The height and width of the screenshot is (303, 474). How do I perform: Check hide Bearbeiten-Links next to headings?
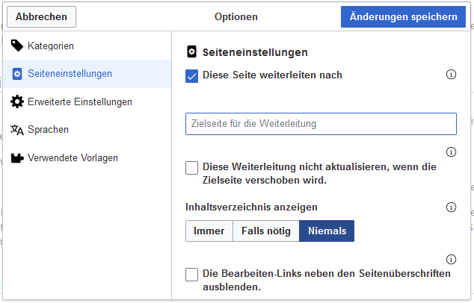coord(191,275)
